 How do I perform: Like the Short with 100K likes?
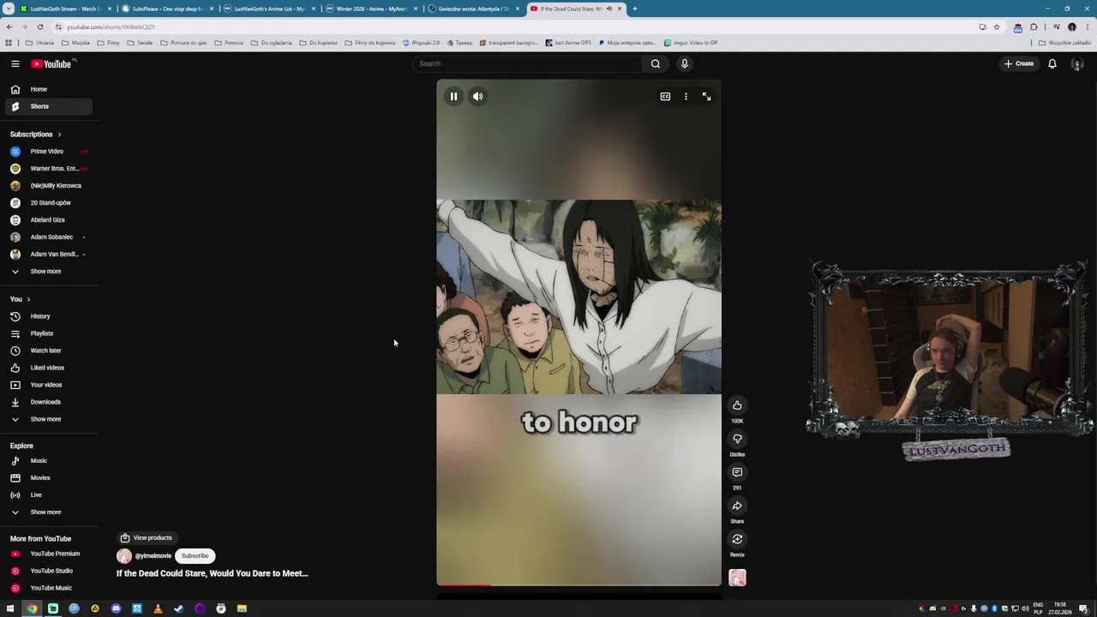pos(737,405)
